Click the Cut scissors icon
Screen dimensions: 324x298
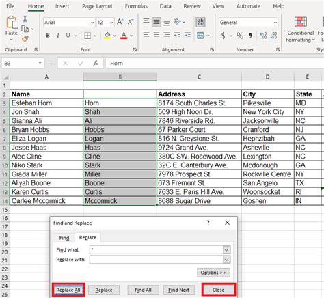tap(25, 19)
